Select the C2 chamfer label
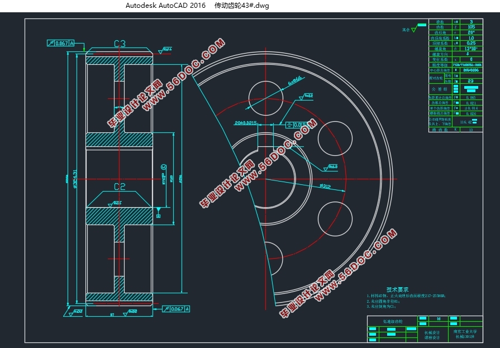500x348 pixels. click(120, 186)
